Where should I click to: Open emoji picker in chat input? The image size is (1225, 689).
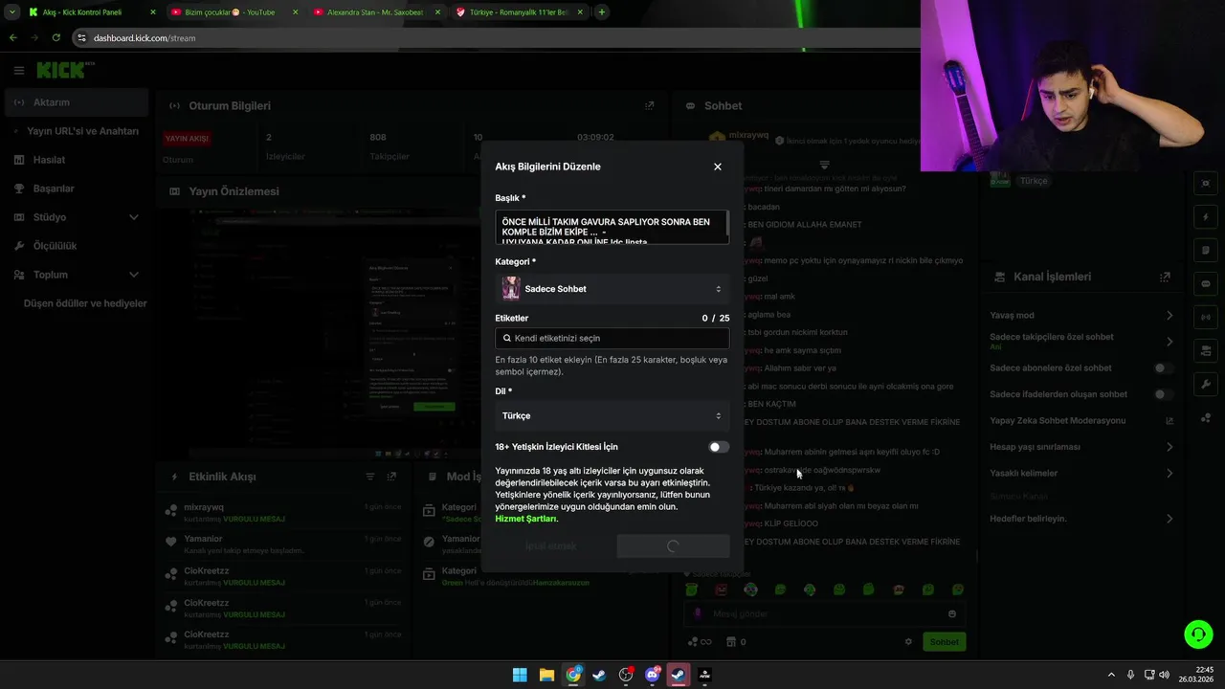952,614
